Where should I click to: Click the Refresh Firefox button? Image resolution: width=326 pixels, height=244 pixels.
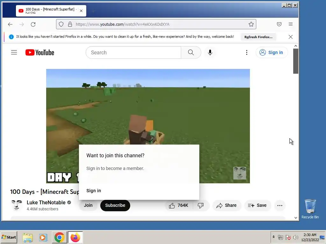[258, 37]
